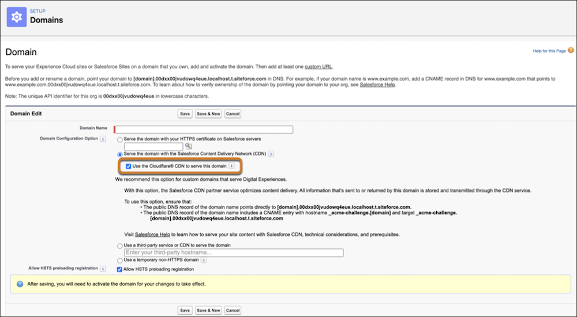Click the top Save button

click(x=185, y=114)
